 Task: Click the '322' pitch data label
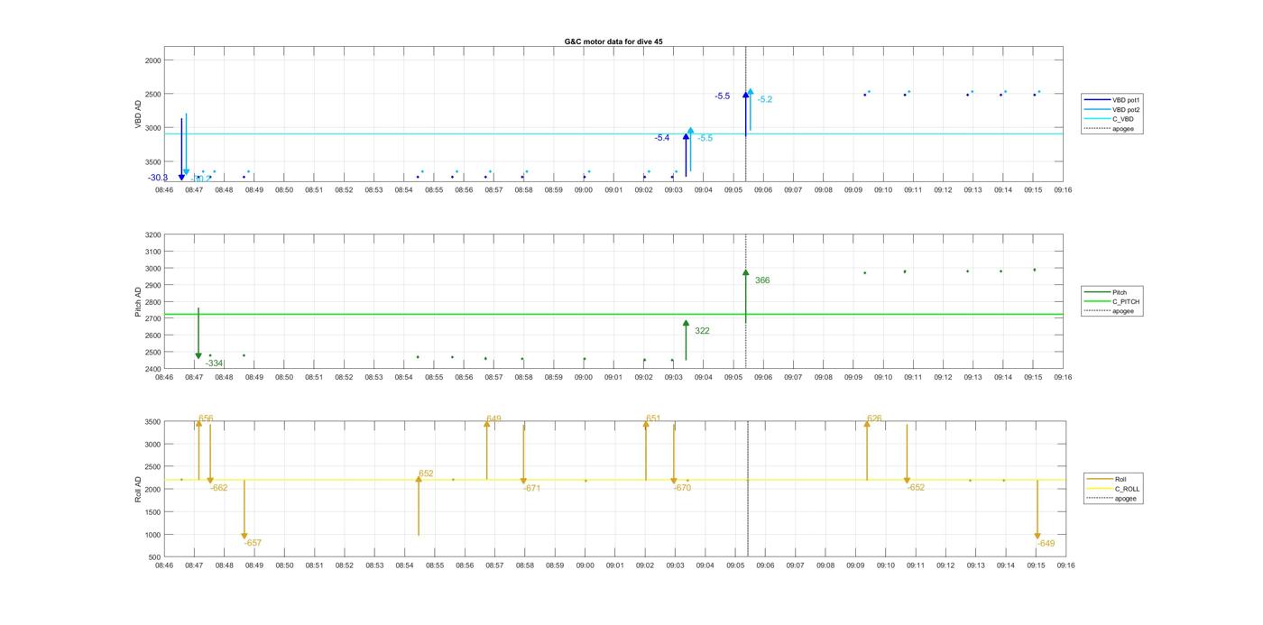(x=702, y=331)
